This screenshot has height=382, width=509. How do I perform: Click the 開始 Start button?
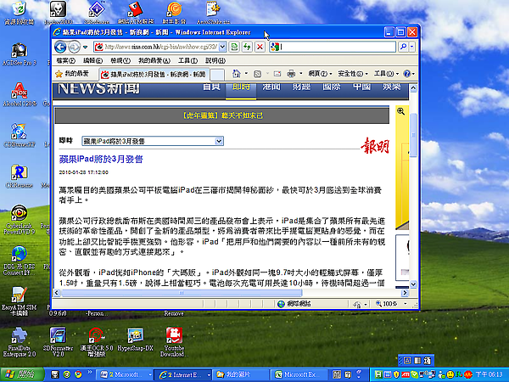pyautogui.click(x=22, y=374)
